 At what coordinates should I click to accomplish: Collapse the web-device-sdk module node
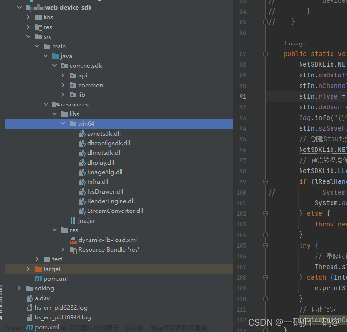(19, 8)
